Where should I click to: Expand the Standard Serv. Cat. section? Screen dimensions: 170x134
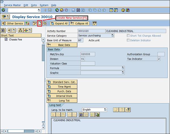62,82
